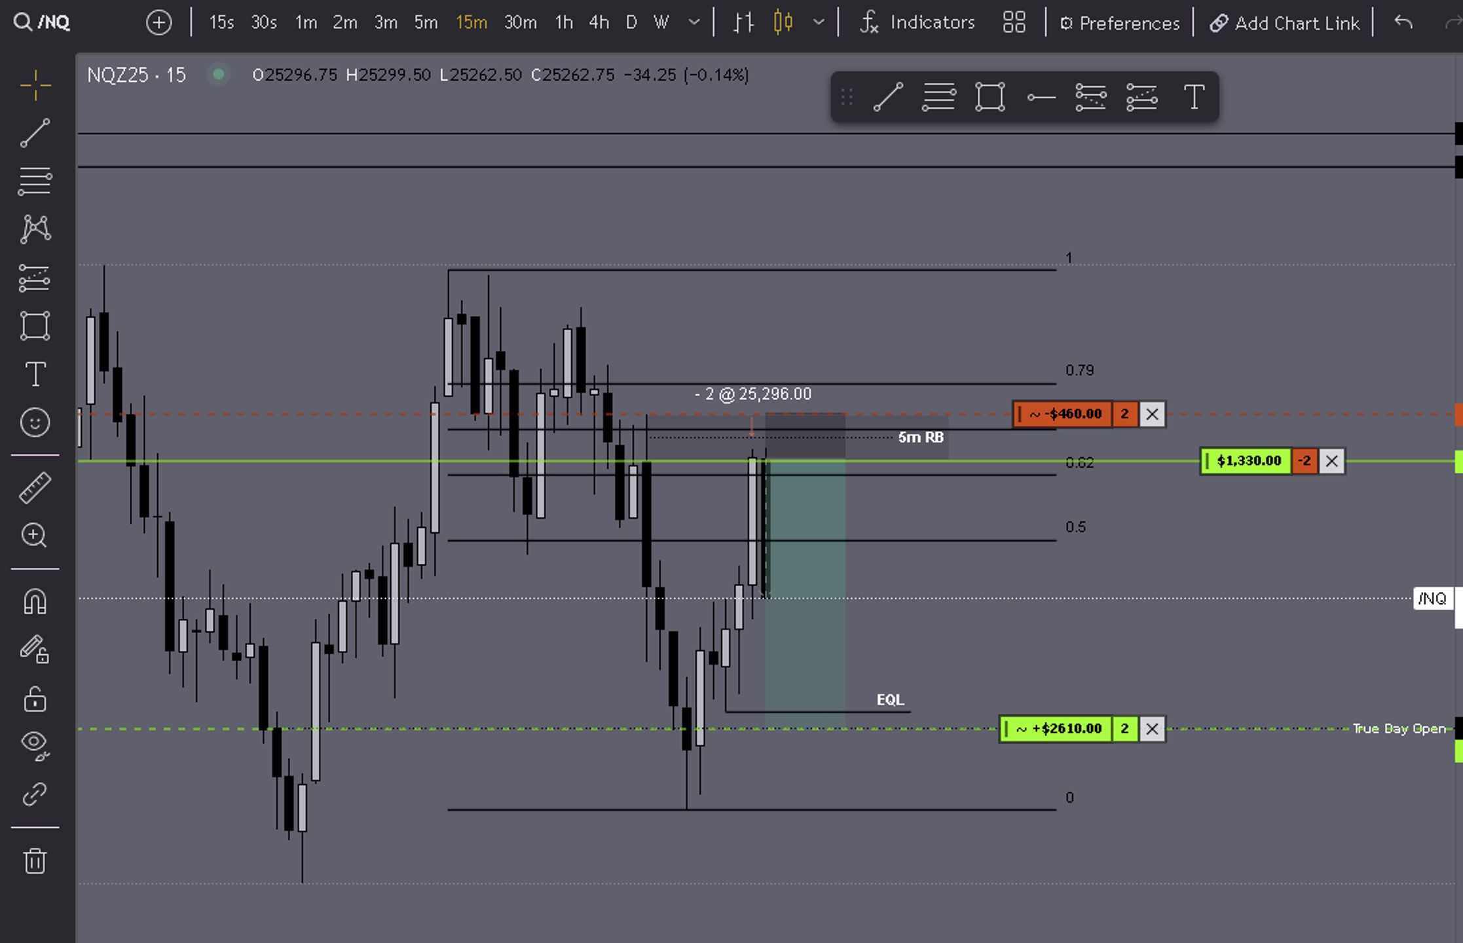Pick horizontal lines in floating toolbar
The image size is (1463, 943).
click(939, 98)
